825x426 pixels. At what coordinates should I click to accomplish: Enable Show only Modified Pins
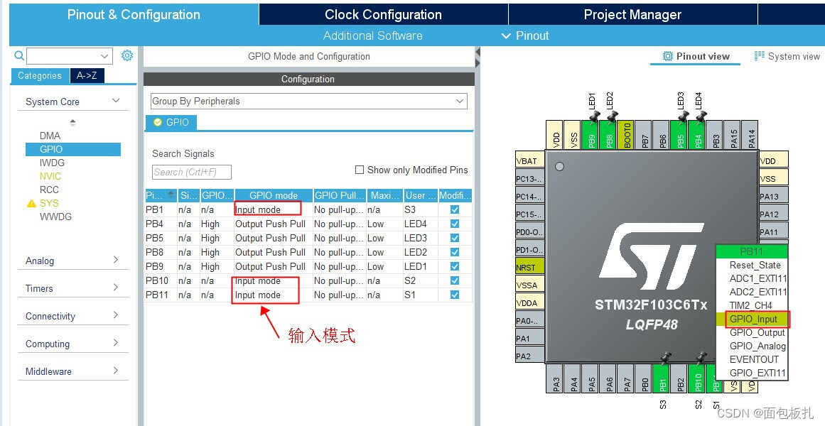click(x=360, y=170)
